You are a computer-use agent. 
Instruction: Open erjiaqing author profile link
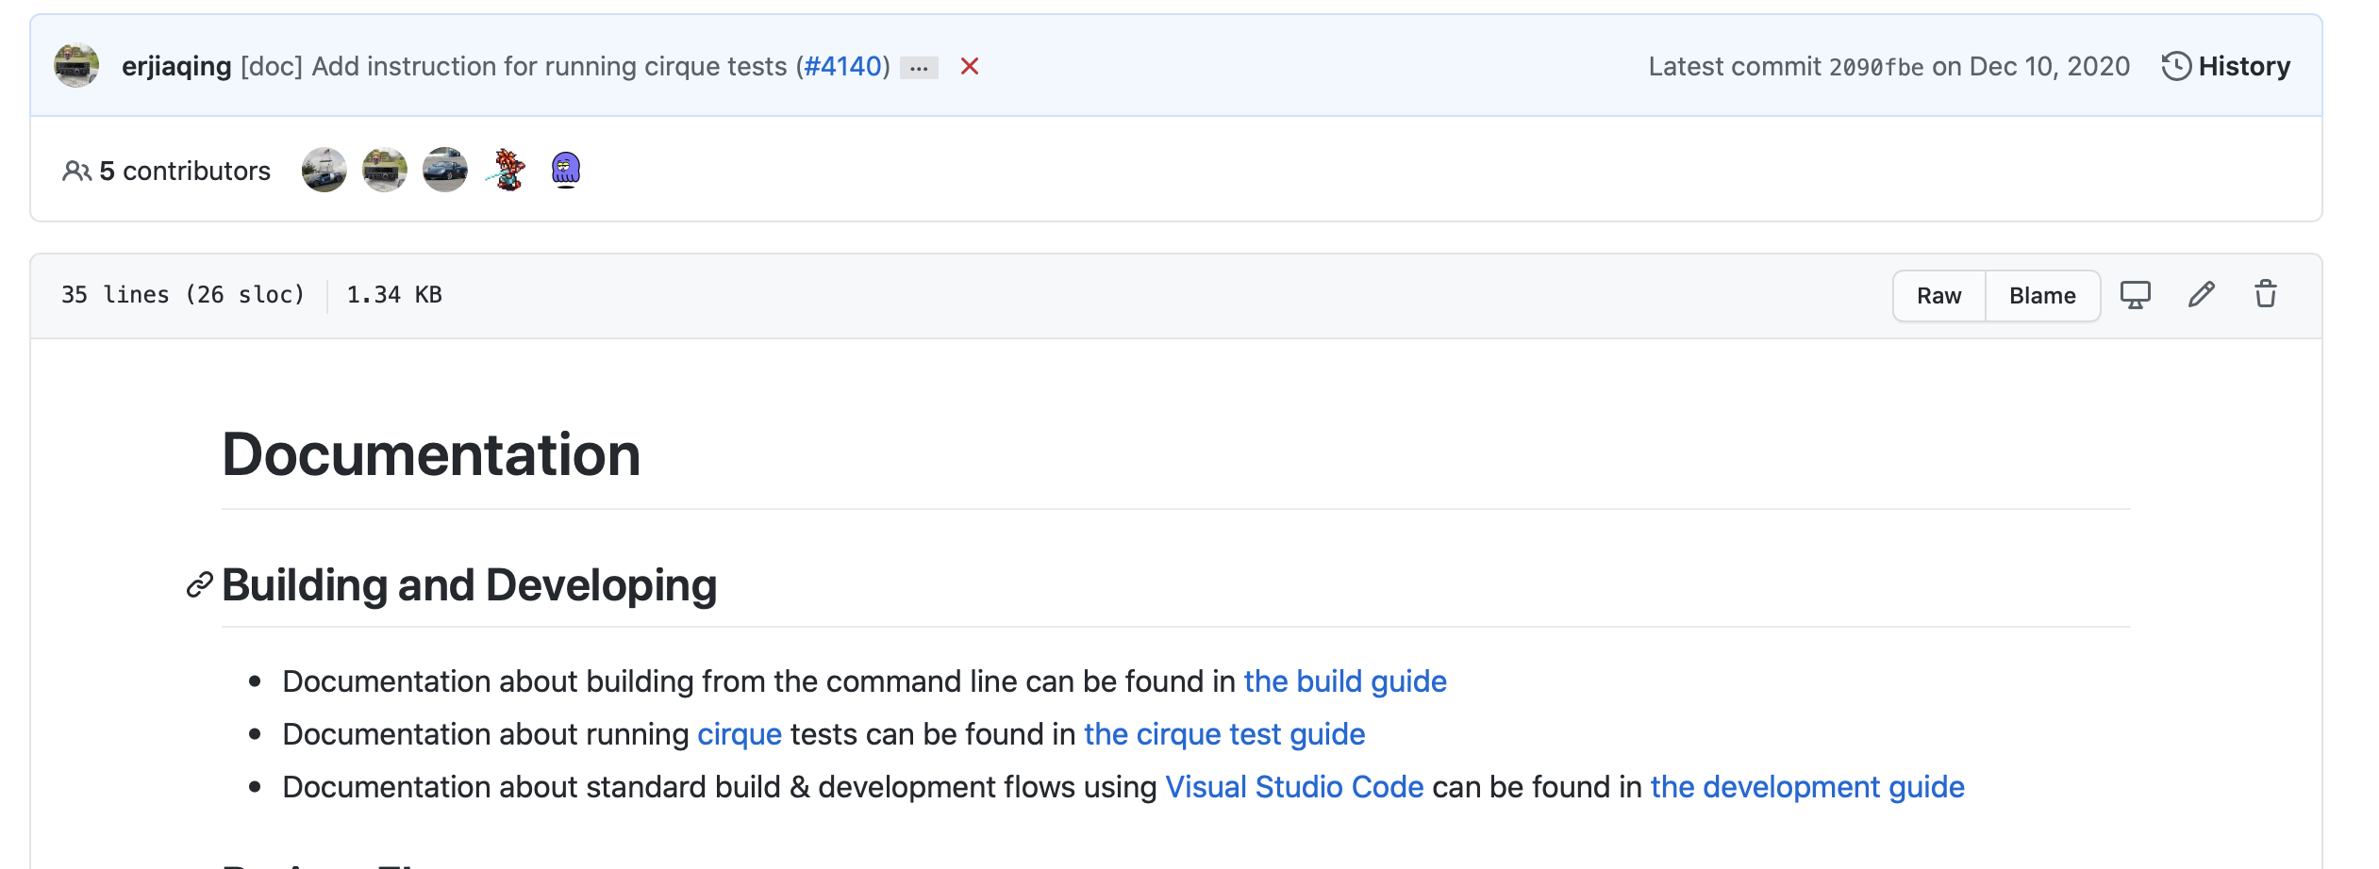click(176, 66)
